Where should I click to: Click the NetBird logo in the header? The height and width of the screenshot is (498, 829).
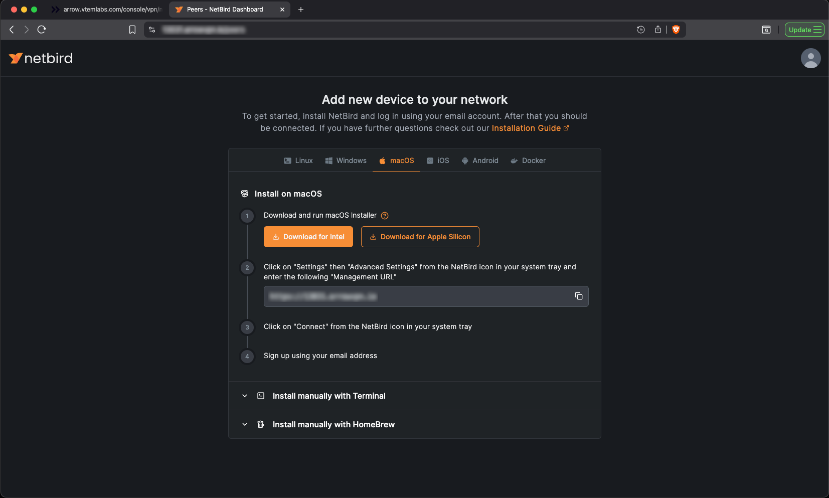tap(40, 58)
